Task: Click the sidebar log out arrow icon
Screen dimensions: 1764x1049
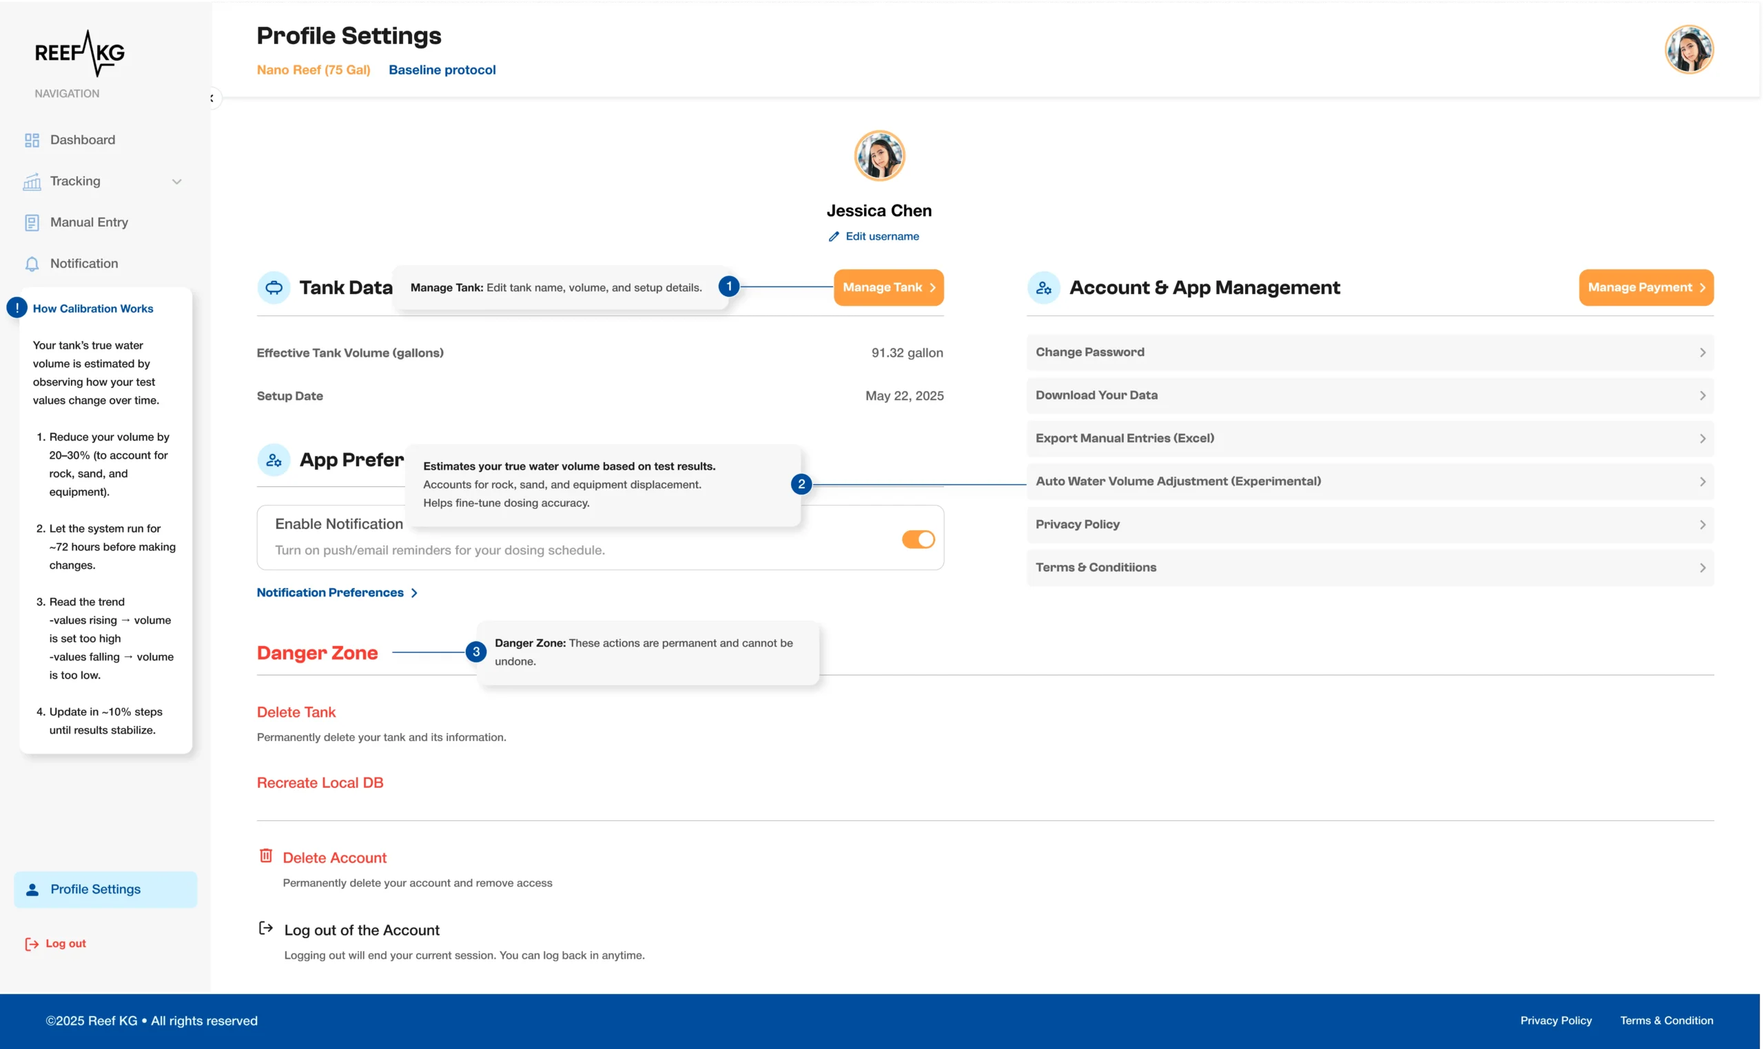Action: 32,944
